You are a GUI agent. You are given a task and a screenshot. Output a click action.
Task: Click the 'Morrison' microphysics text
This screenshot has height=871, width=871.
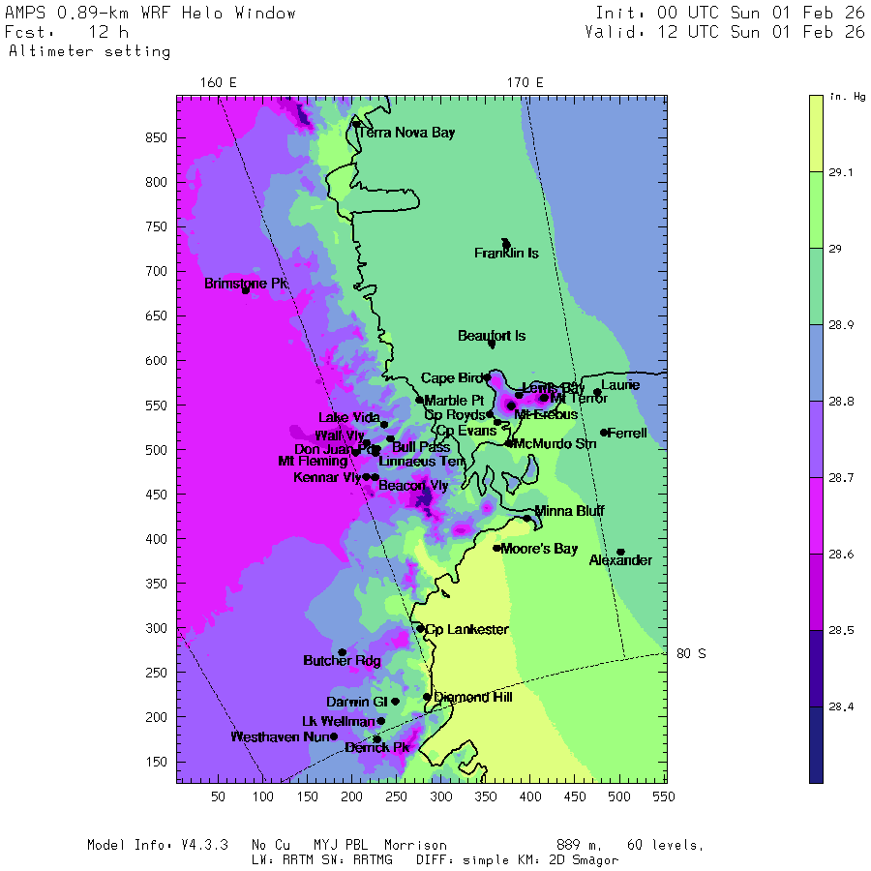point(415,846)
